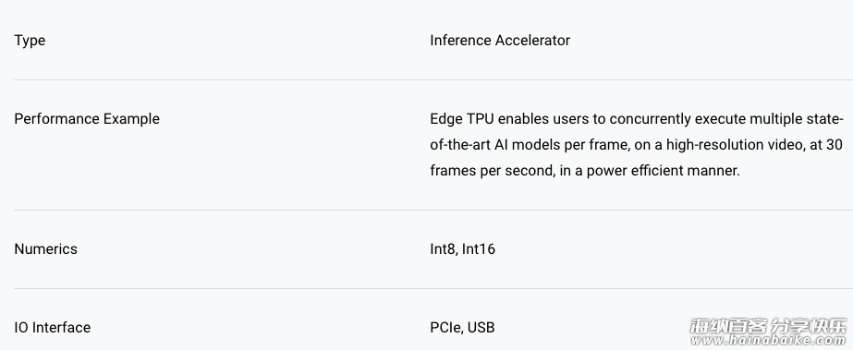Viewport: 853px width, 350px height.
Task: Click the 'PCIe' interface text
Action: point(446,328)
